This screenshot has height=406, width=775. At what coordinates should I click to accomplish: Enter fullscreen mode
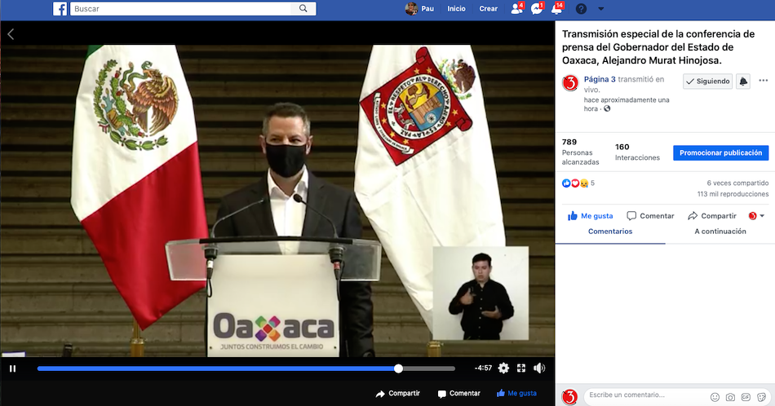pyautogui.click(x=521, y=368)
